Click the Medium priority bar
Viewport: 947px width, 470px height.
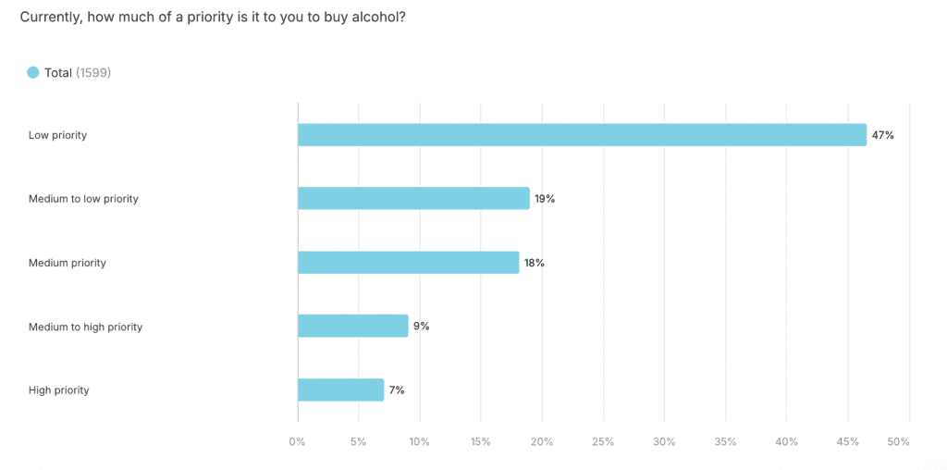(408, 263)
